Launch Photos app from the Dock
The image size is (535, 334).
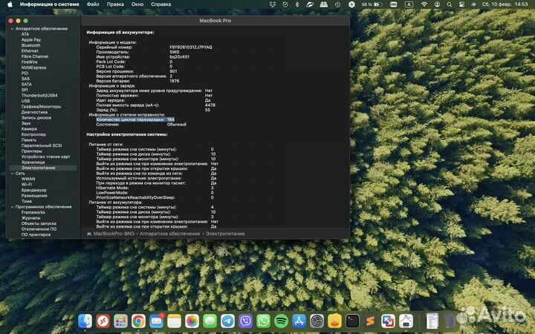(x=192, y=321)
